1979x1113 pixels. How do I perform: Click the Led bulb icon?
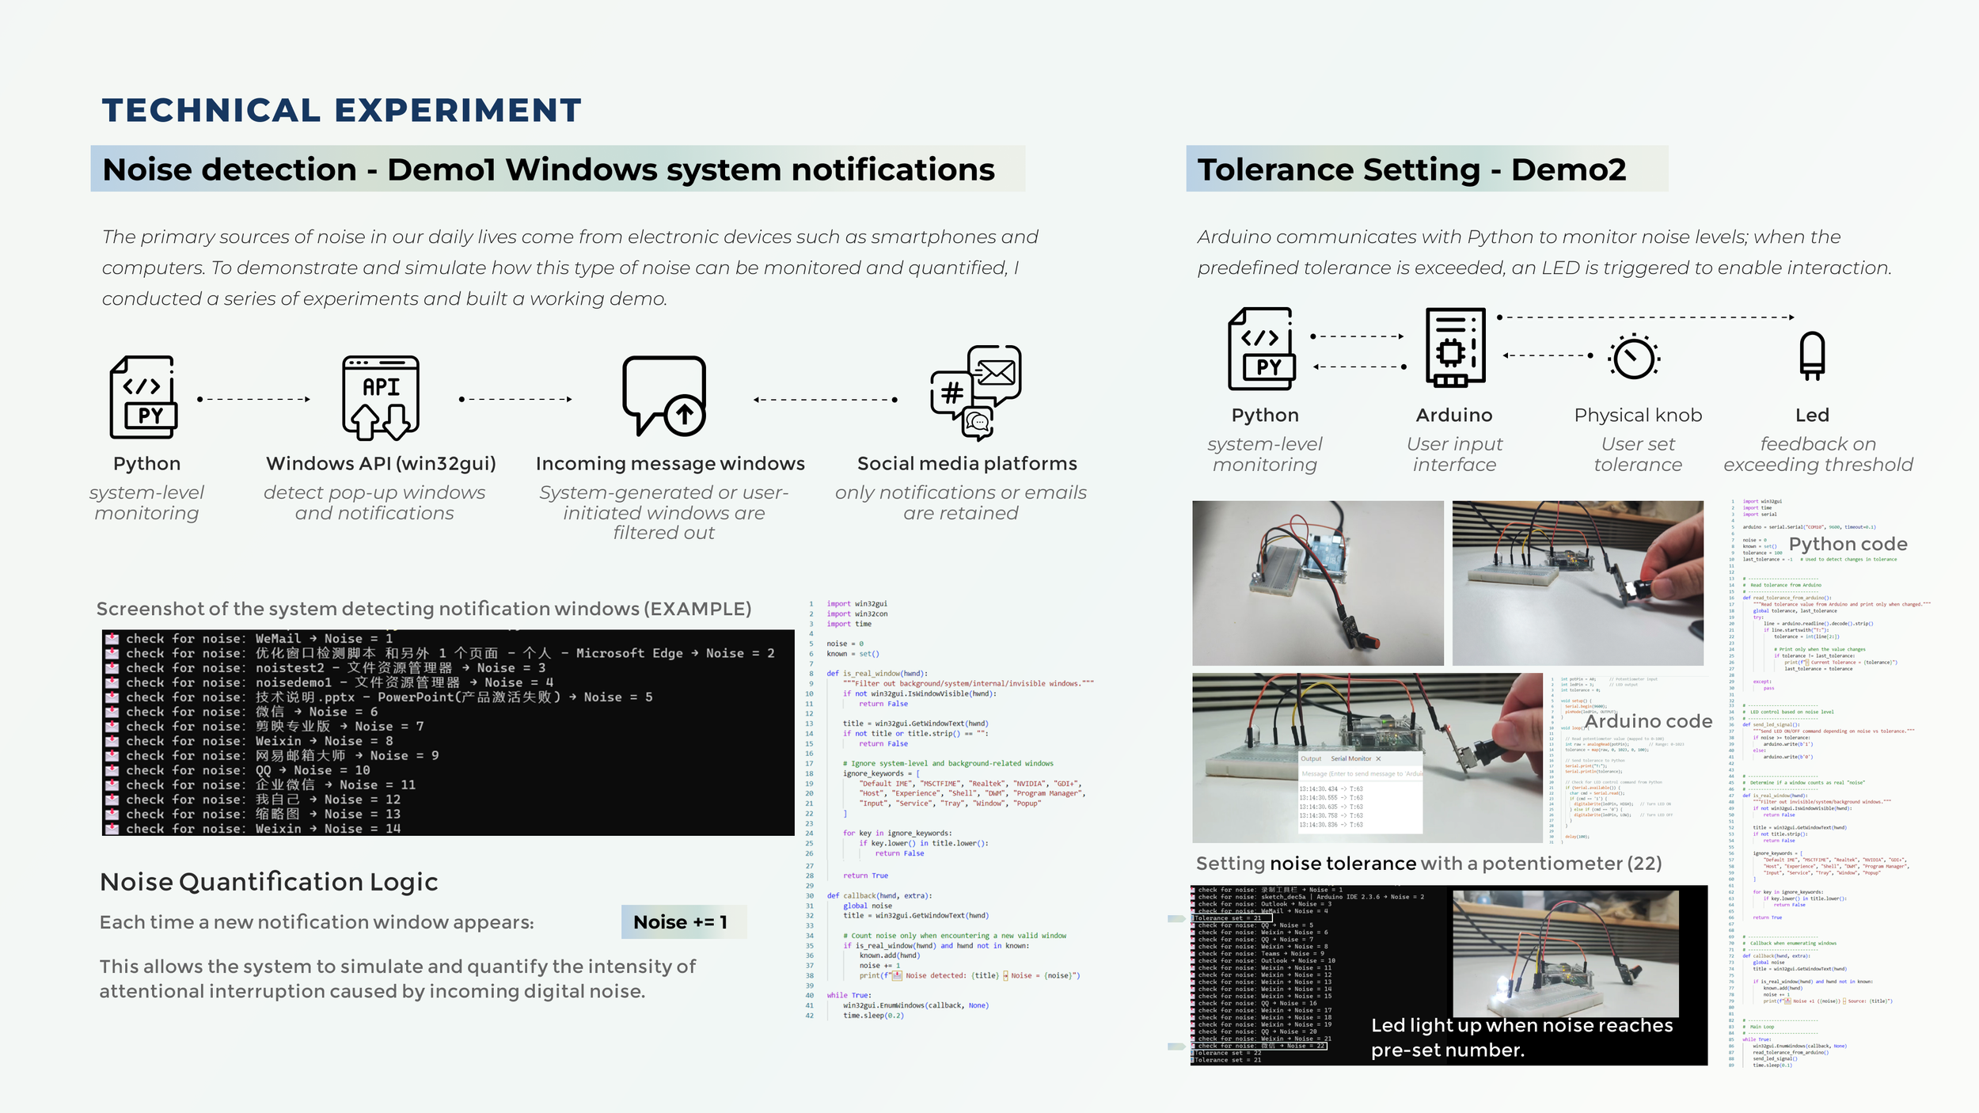click(x=1812, y=356)
